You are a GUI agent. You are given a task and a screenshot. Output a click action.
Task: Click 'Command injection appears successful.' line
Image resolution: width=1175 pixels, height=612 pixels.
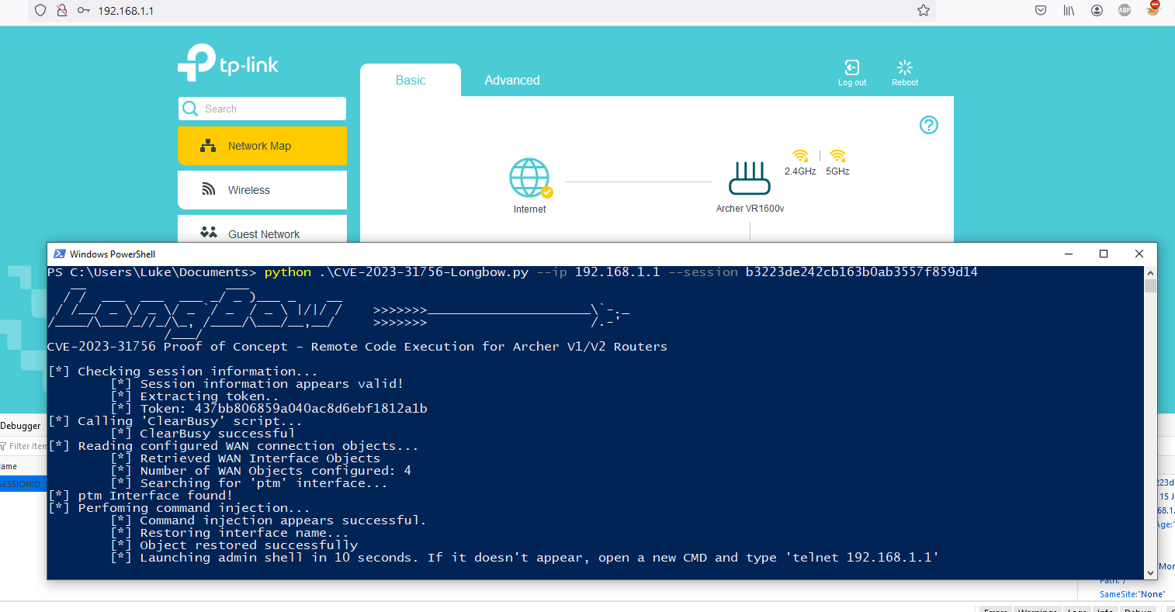click(x=269, y=520)
